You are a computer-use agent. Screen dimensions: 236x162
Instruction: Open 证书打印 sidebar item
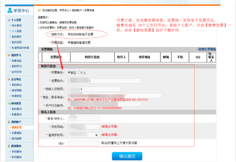(17, 72)
